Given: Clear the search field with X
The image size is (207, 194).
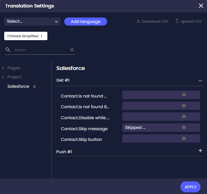Looking at the screenshot, I should pos(72,50).
